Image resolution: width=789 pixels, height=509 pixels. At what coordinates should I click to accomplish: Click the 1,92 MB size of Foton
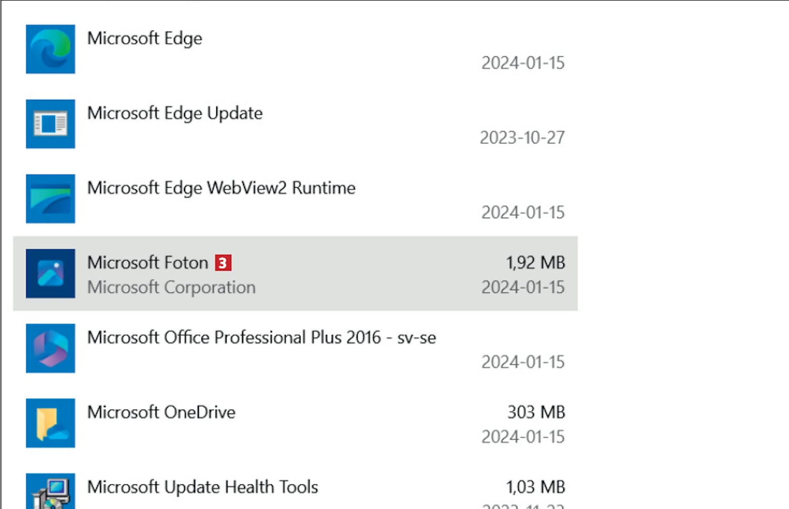(x=535, y=262)
